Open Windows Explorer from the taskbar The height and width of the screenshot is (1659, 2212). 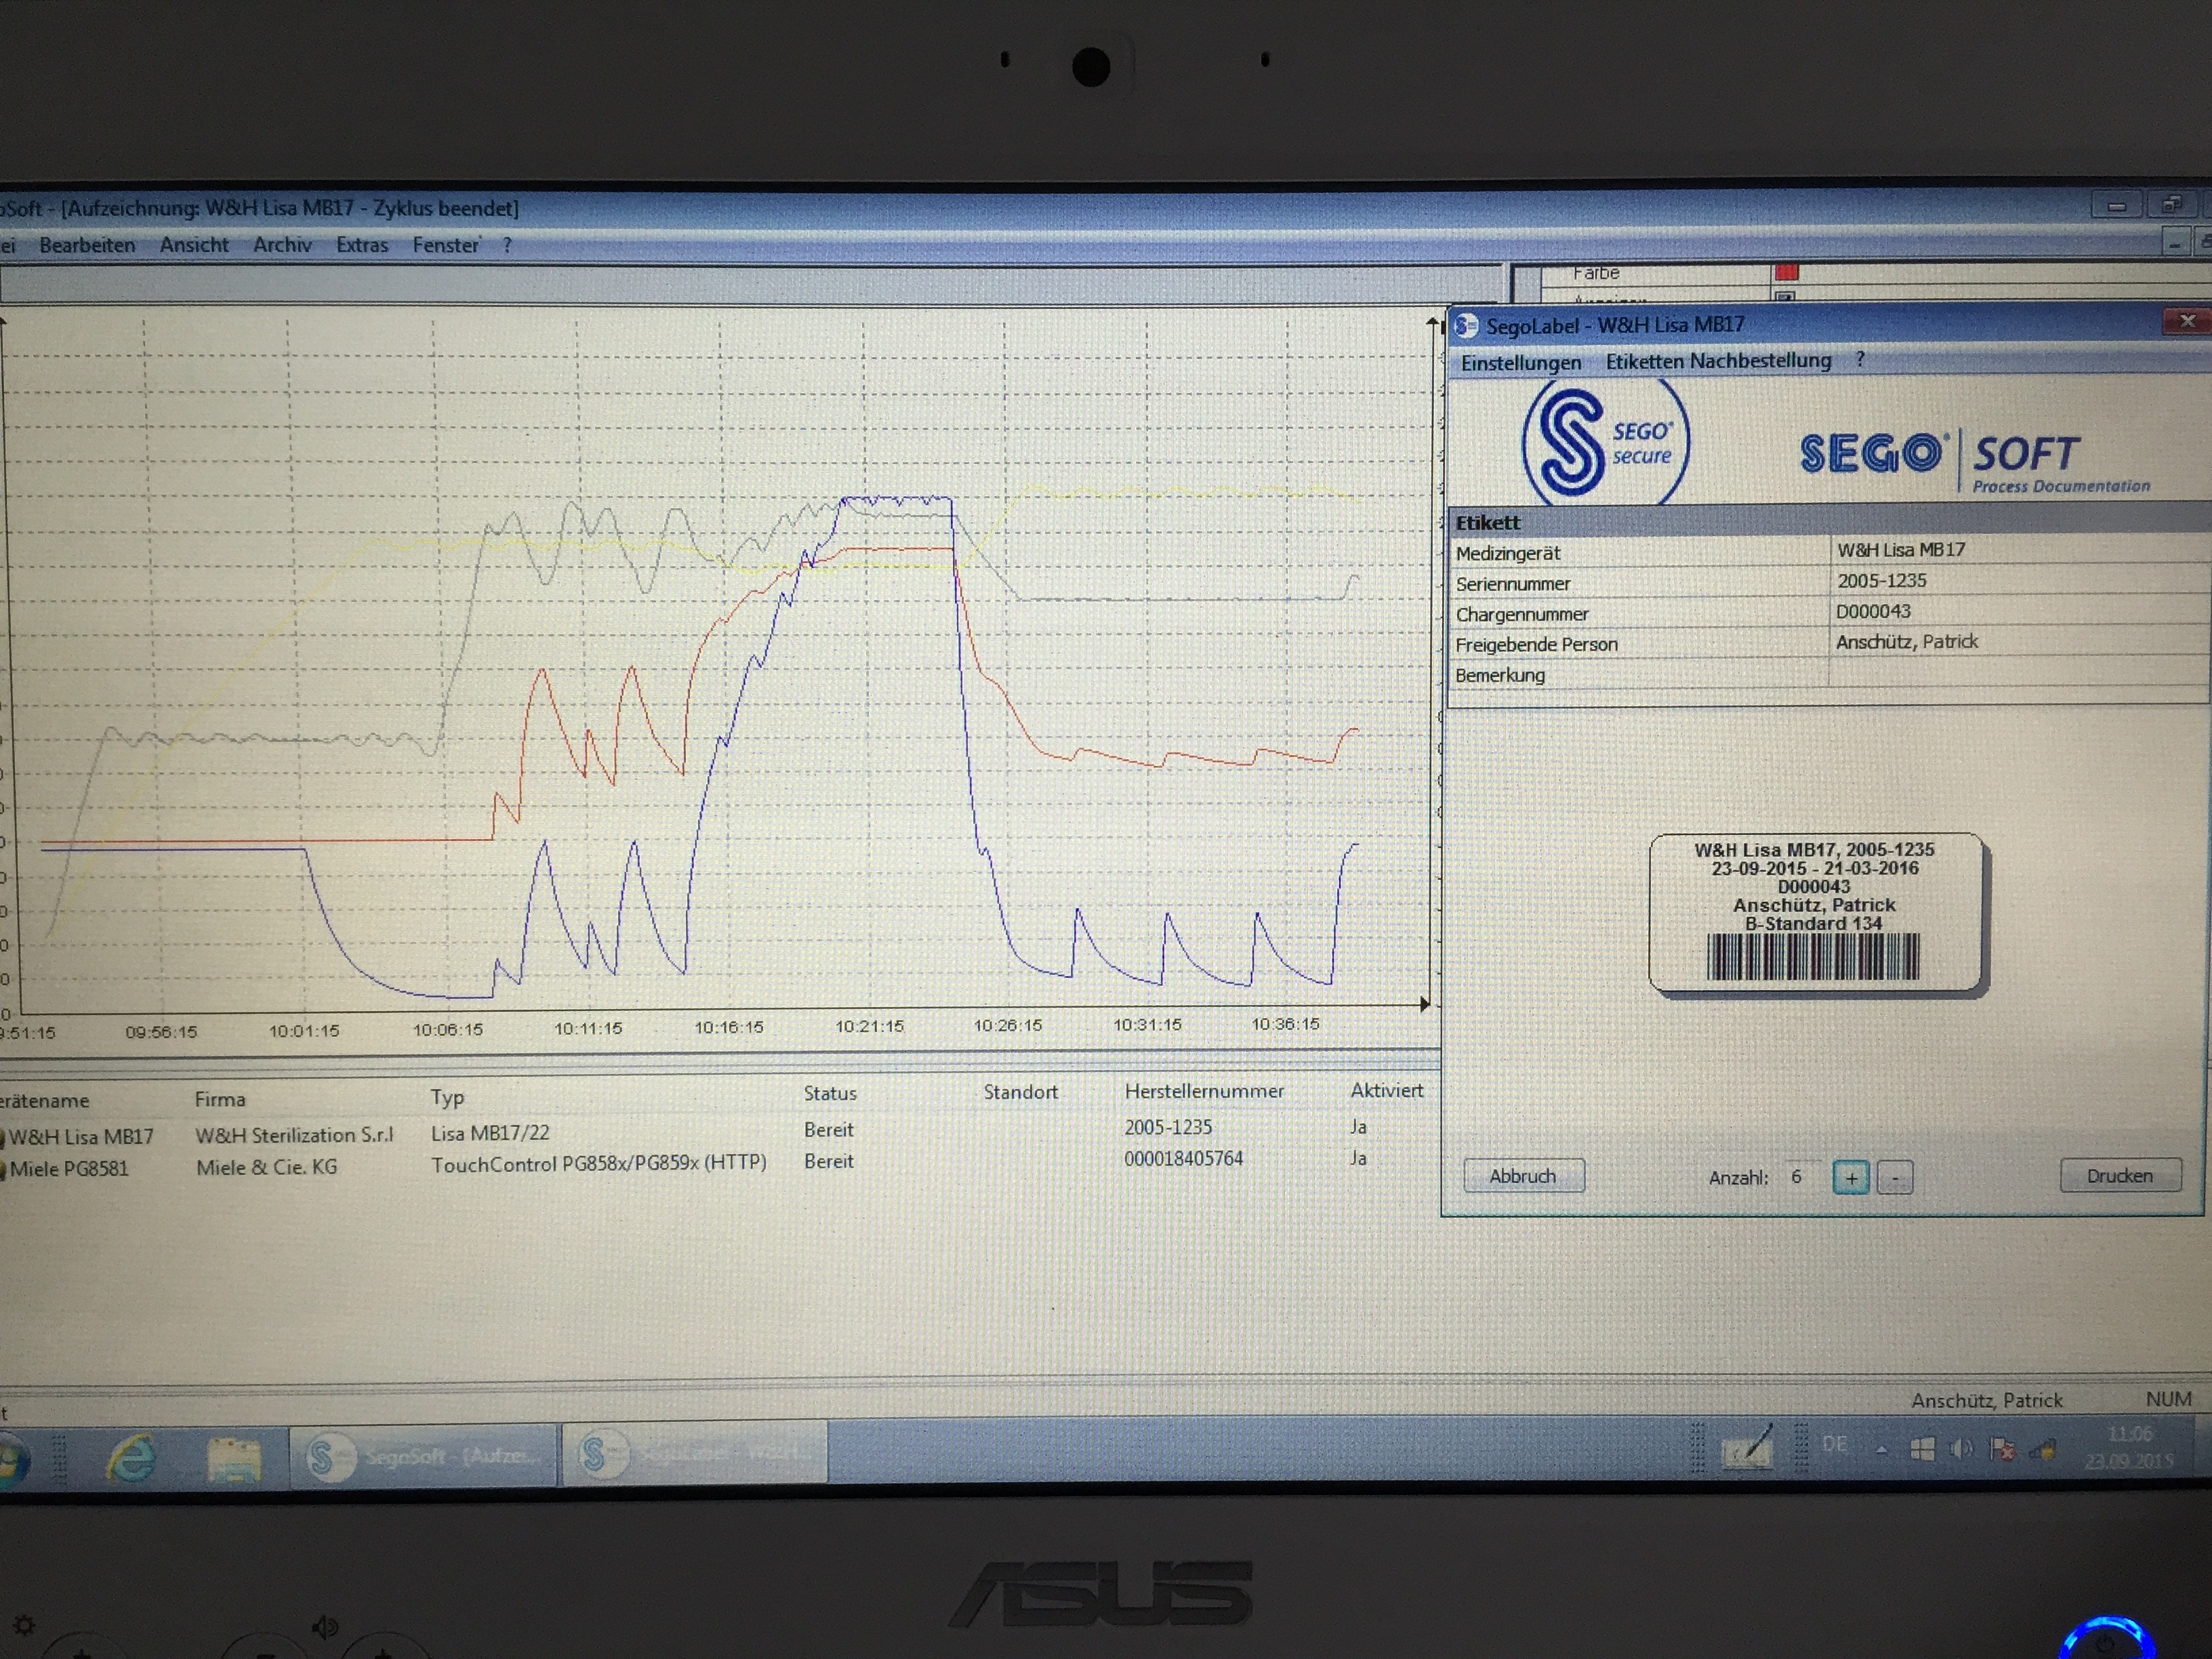click(234, 1459)
